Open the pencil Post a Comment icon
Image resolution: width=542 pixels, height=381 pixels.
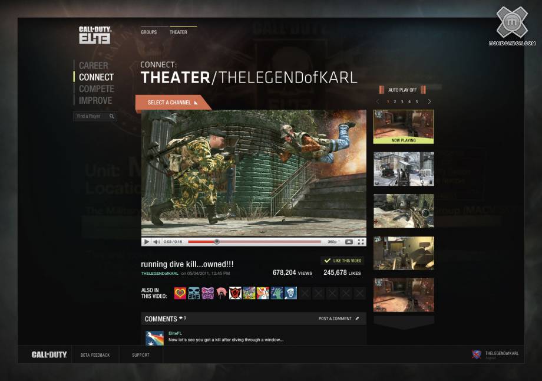coord(357,318)
